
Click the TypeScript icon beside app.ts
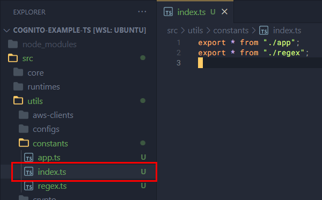(29, 158)
